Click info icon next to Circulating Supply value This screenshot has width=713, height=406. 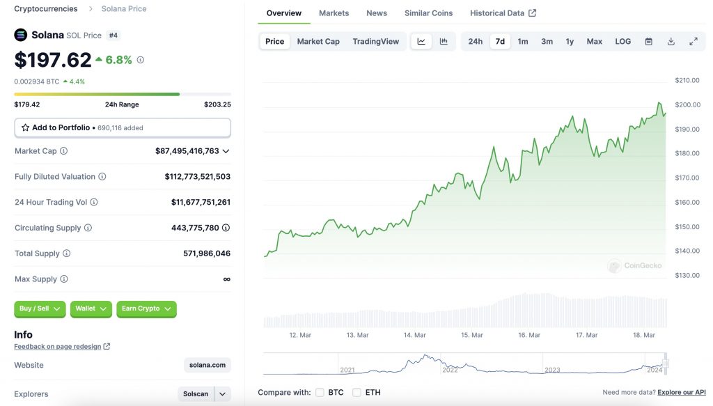(x=226, y=228)
